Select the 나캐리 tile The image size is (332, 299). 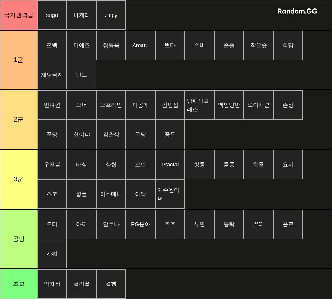82,15
